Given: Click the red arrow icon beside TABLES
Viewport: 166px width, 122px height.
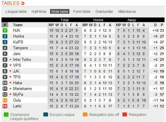Looking at the screenshot, I should pyautogui.click(x=23, y=3).
